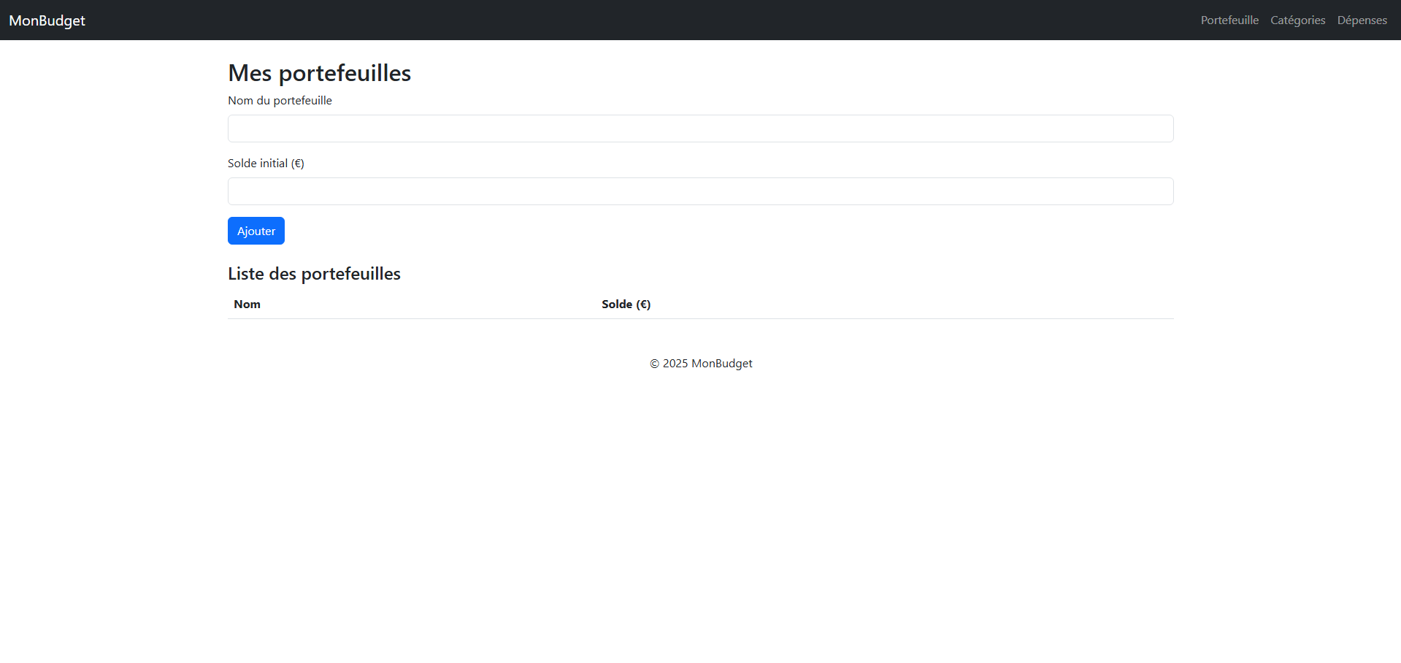Select the 'Mes portefeuilles' page heading
Viewport: 1401px width, 663px height.
pos(319,73)
